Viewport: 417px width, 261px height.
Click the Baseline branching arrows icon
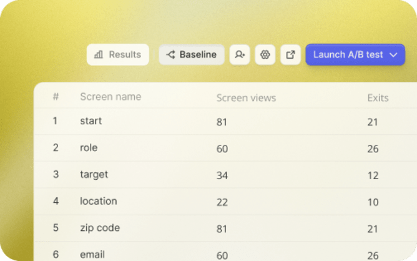click(x=170, y=54)
